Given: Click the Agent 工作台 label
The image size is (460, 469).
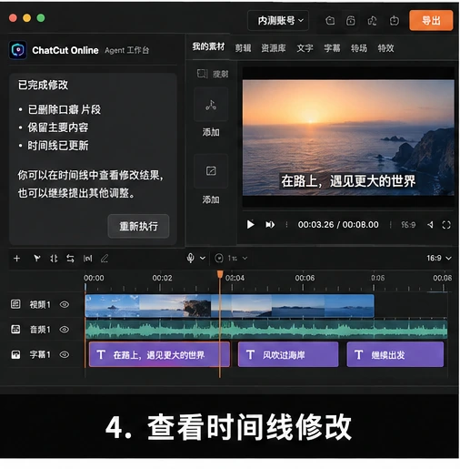Looking at the screenshot, I should 127,50.
